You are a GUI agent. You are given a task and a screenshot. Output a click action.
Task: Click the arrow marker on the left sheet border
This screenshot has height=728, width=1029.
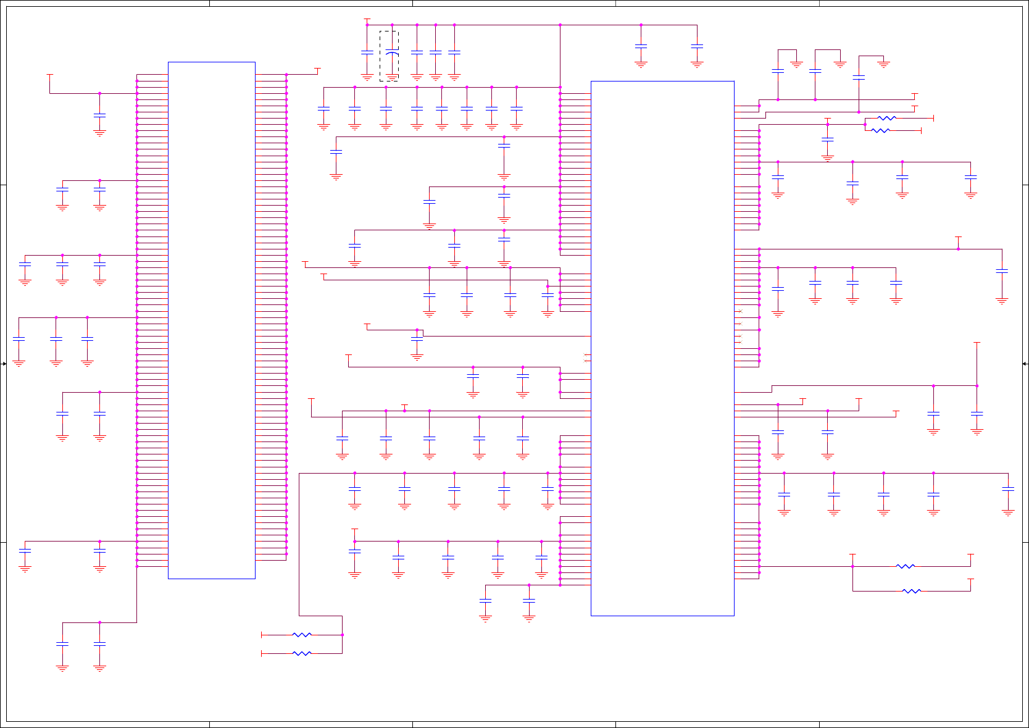pos(4,364)
